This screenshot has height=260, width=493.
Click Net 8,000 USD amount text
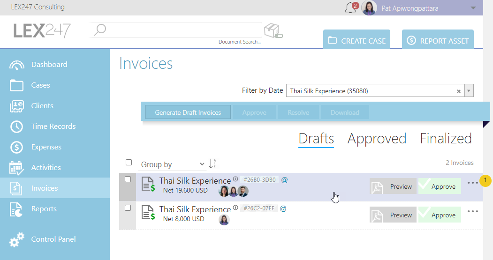(x=183, y=219)
